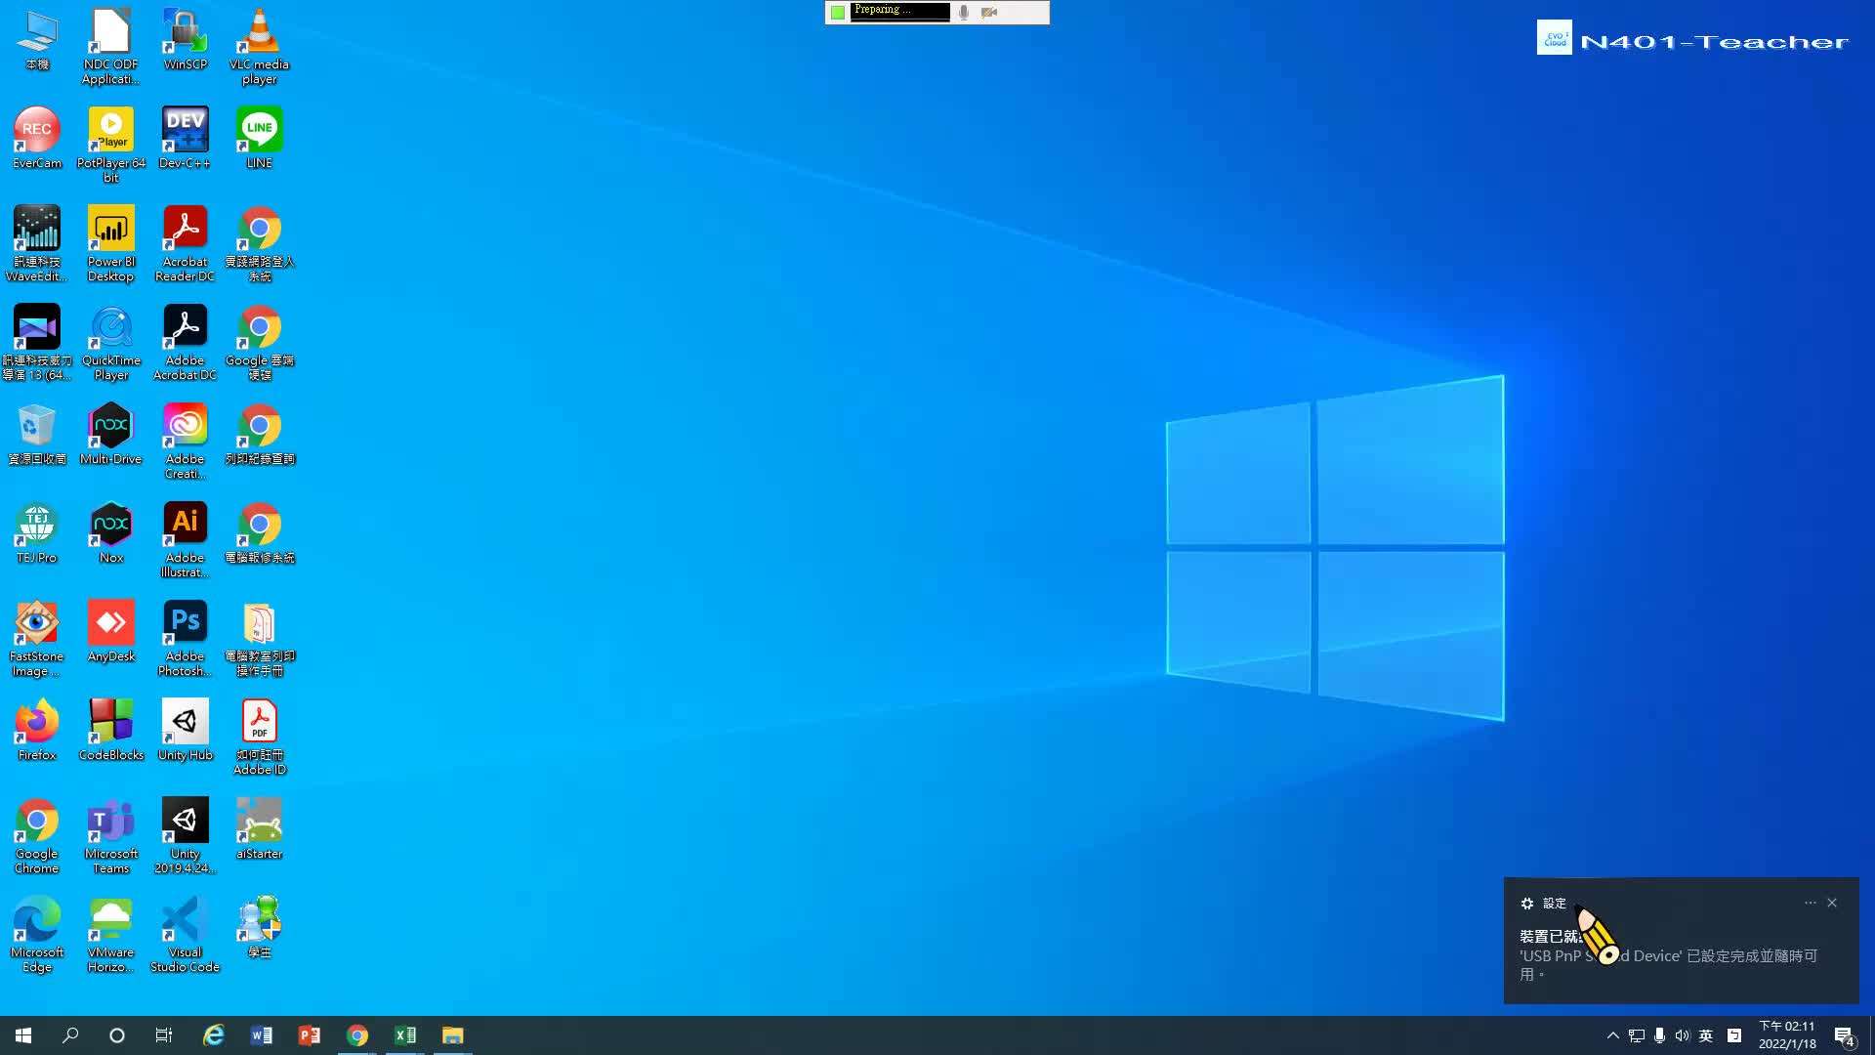Select VMware Horizon Client icon
The height and width of the screenshot is (1055, 1875).
(111, 934)
